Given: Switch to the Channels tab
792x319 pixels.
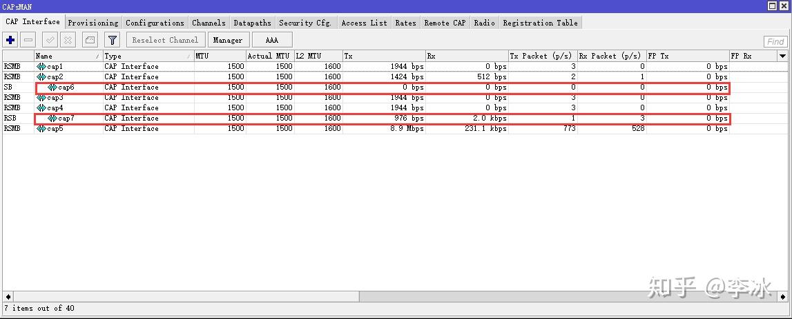Looking at the screenshot, I should point(209,23).
